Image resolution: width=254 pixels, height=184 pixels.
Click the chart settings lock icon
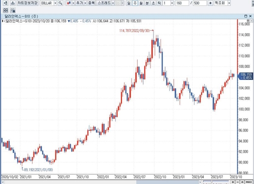13,11
